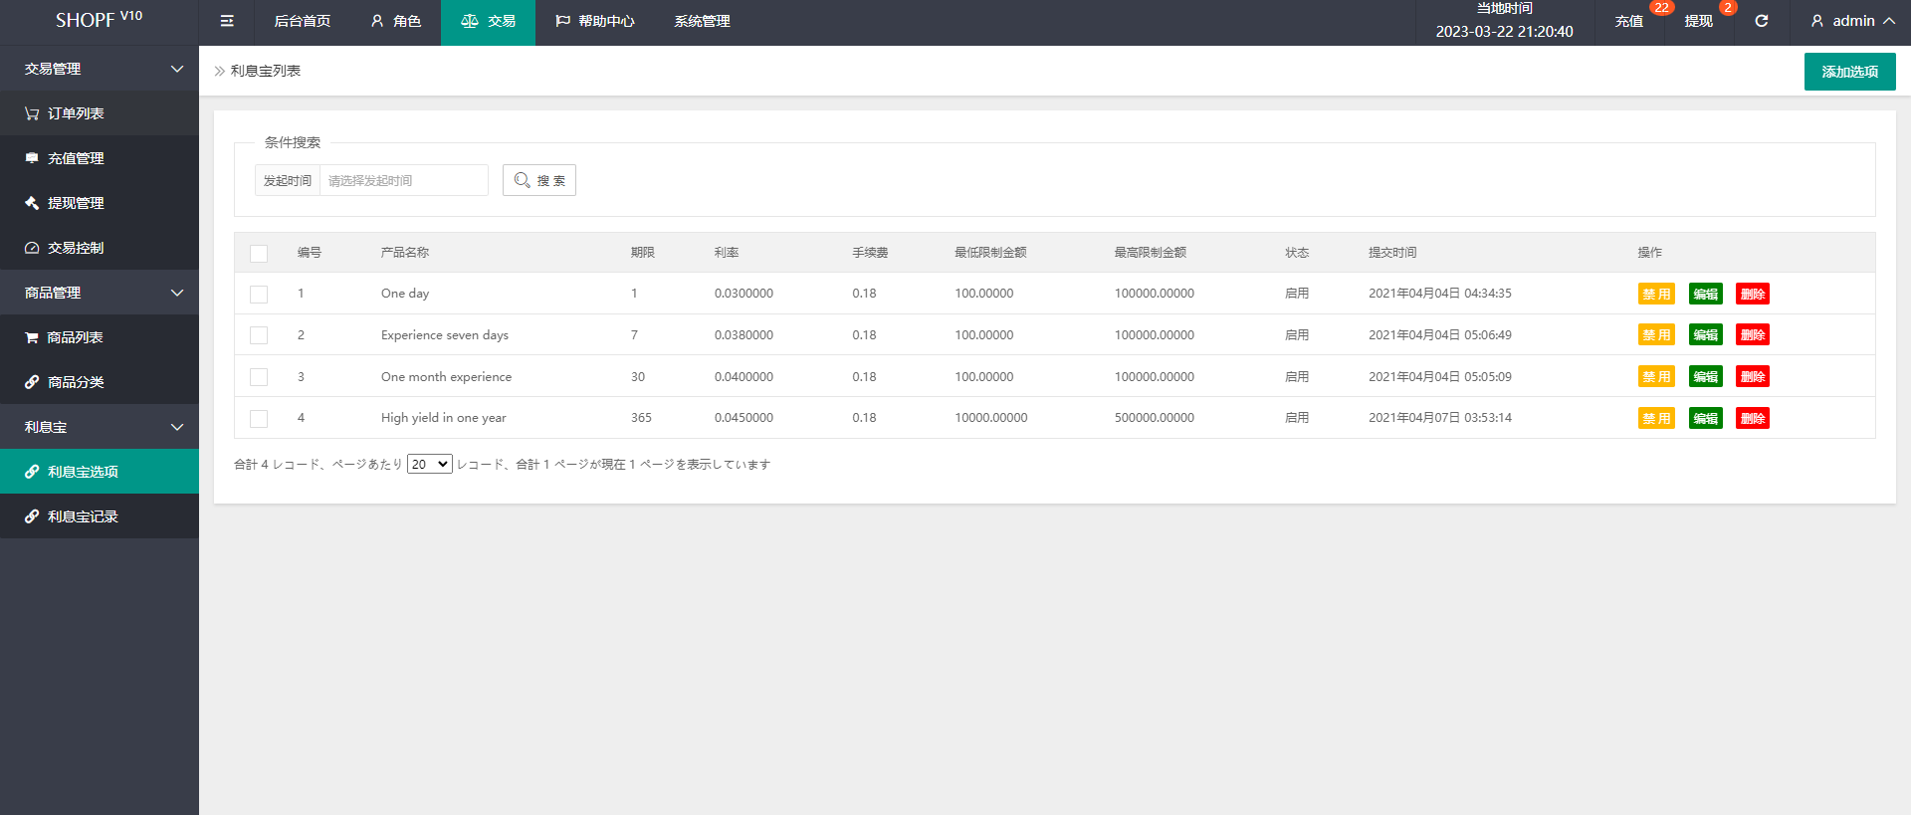Click the 添加选项 button
Image resolution: width=1911 pixels, height=815 pixels.
coord(1849,72)
